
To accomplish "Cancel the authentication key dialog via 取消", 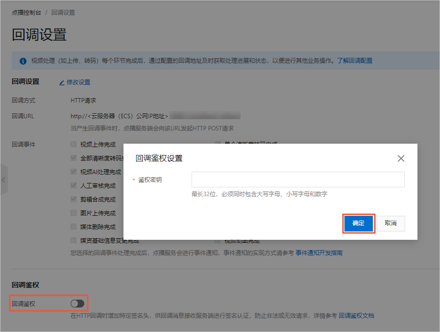I will click(391, 223).
